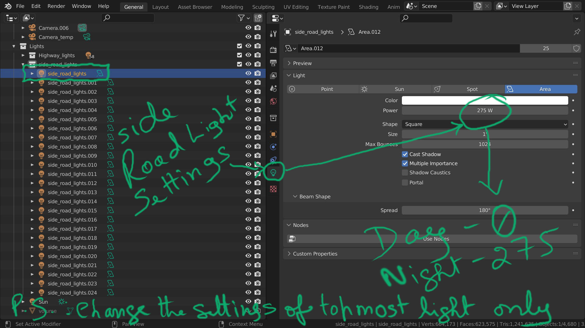
Task: Open the View Layer properties tab
Action: coord(273,75)
